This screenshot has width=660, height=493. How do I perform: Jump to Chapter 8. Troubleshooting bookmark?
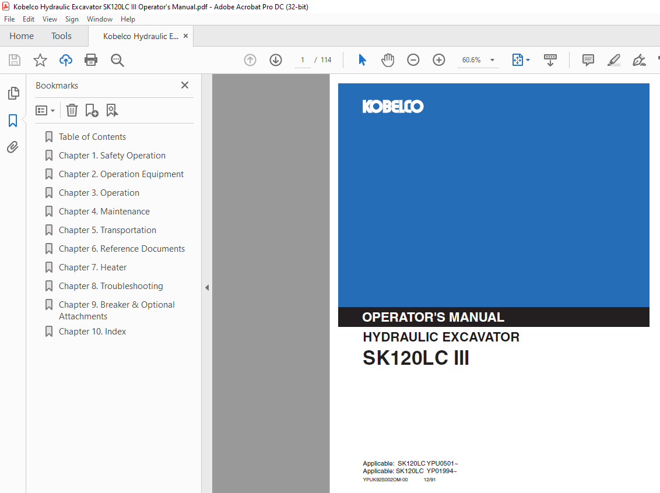[111, 286]
